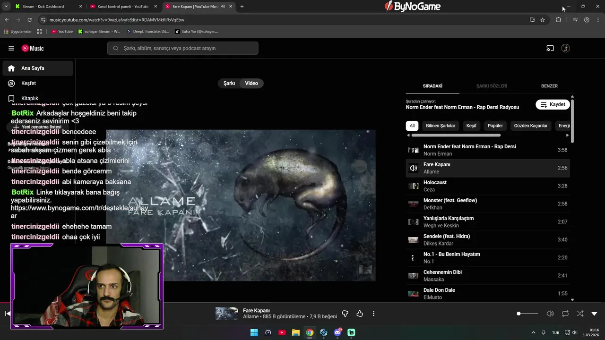Screen dimensions: 605x340
Task: Open the Chrome tab search dropdown
Action: 6,7
